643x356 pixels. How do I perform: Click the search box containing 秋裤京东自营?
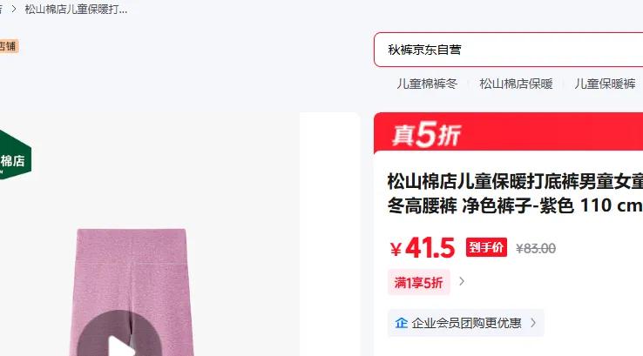click(x=508, y=50)
